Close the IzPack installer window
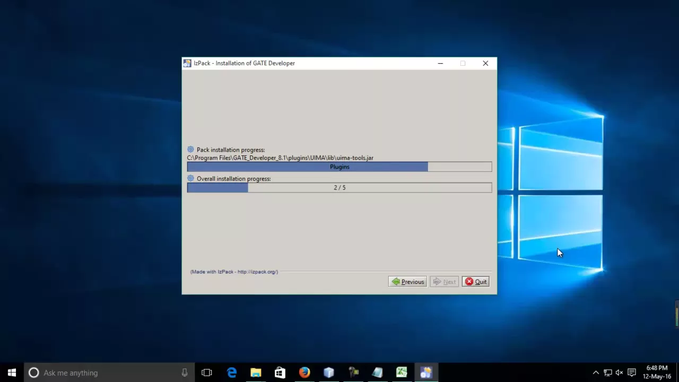 tap(485, 63)
